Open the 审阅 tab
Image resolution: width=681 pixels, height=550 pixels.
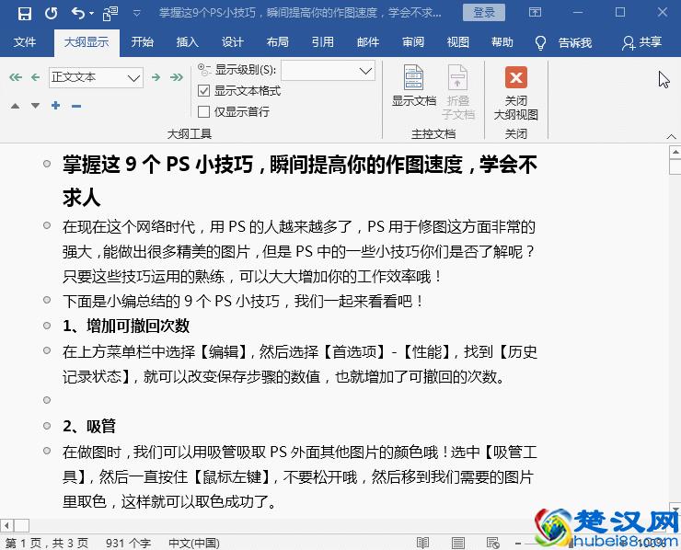(412, 42)
